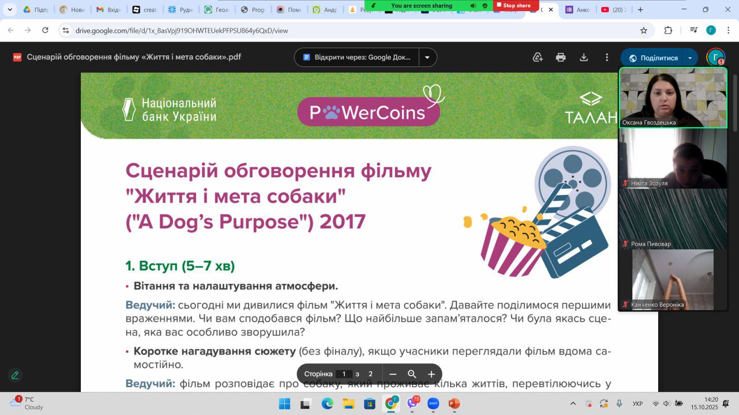Screen dimensions: 739x415
Task: Click the Поділитися share button
Action: click(653, 58)
